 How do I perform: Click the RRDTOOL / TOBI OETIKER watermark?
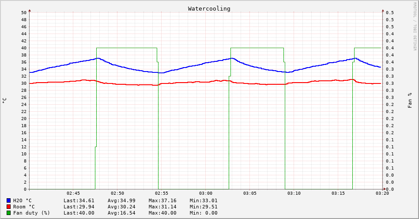(x=415, y=26)
